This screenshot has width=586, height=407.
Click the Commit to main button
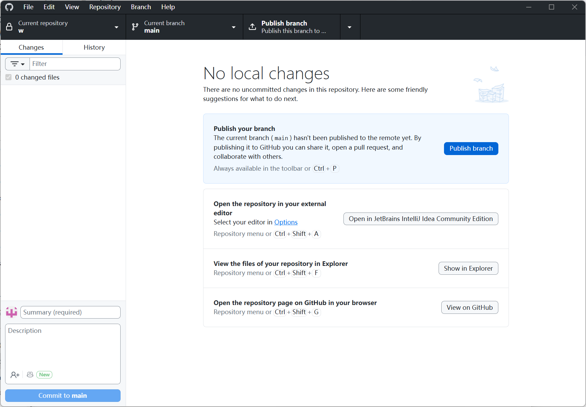pos(63,395)
